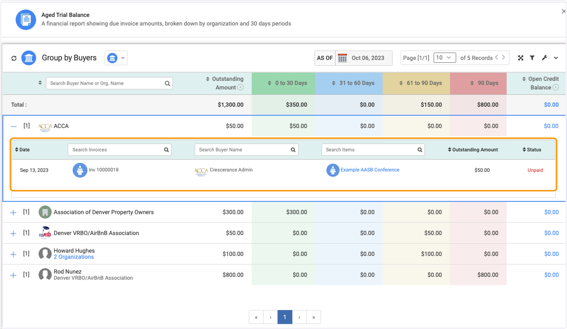Sort invoices by Status column
This screenshot has width=567, height=329.
532,150
